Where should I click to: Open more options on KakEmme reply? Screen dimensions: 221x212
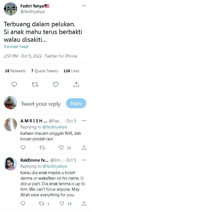click(84, 160)
